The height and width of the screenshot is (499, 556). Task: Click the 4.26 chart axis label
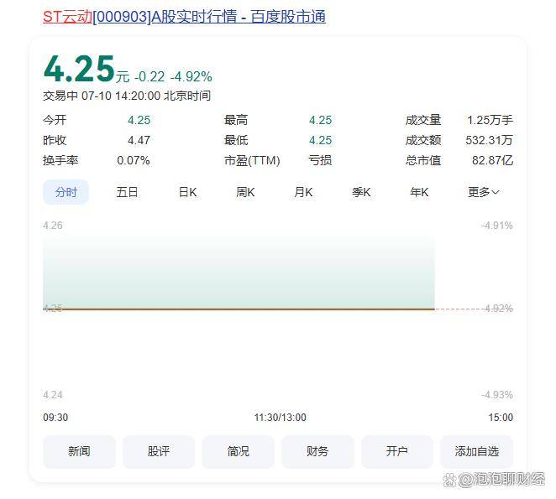[x=53, y=226]
